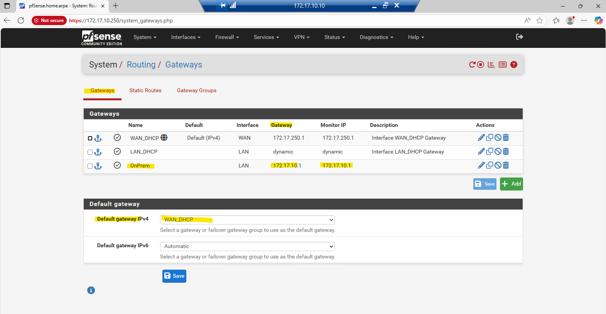The image size is (606, 314).
Task: Click the red help question mark icon
Action: pos(514,65)
